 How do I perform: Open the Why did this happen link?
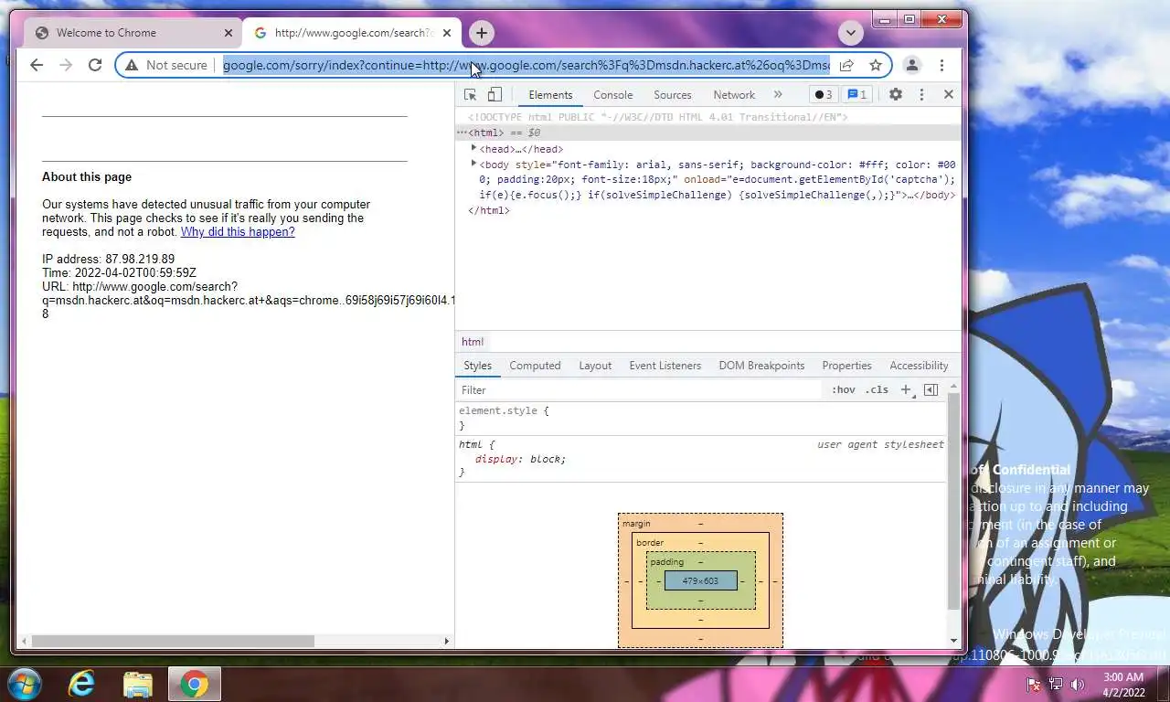pos(238,232)
